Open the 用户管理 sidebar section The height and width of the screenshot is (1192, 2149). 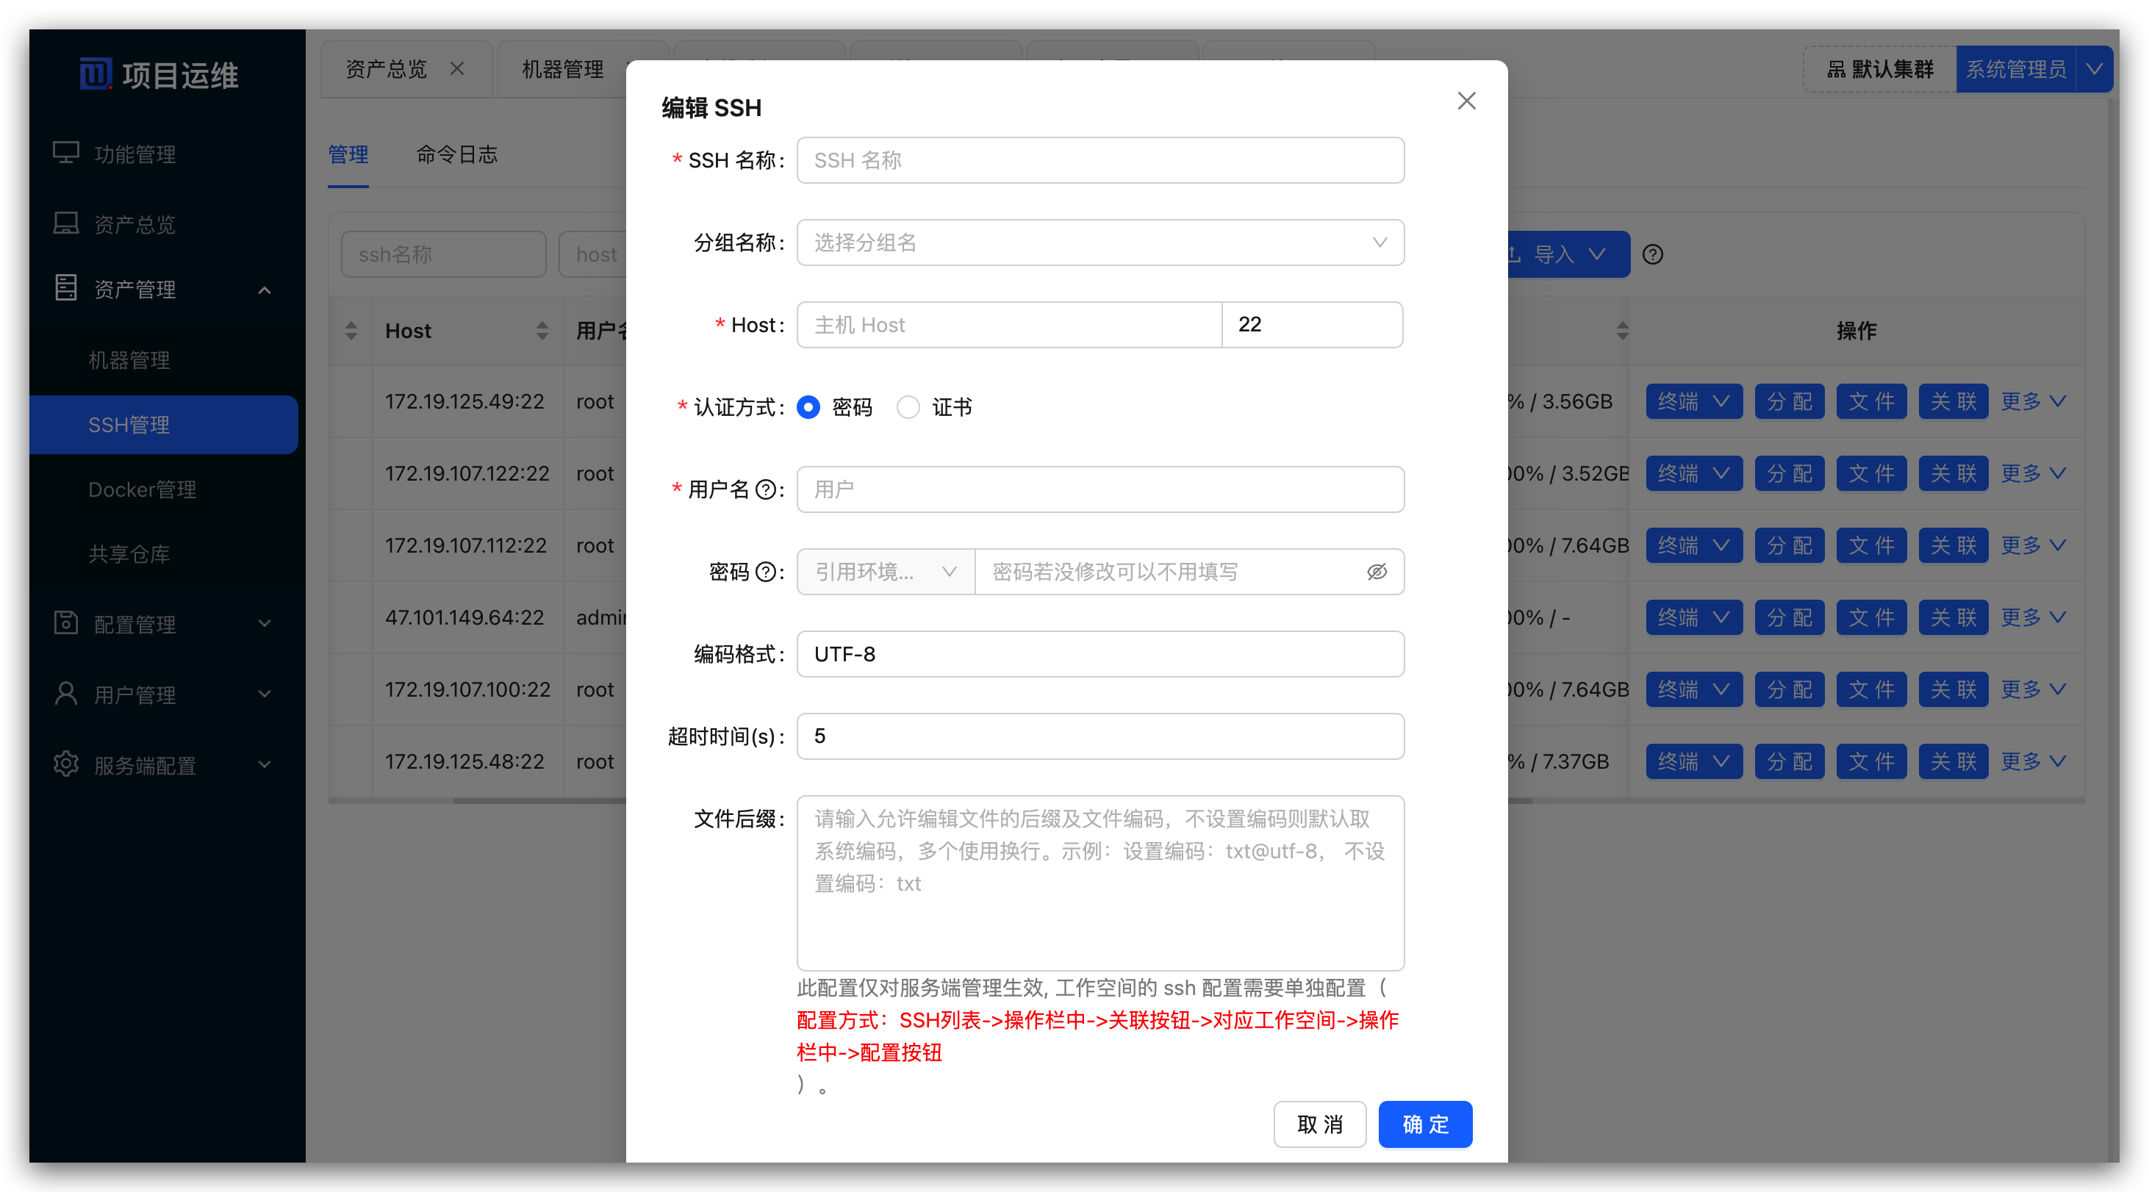(135, 695)
